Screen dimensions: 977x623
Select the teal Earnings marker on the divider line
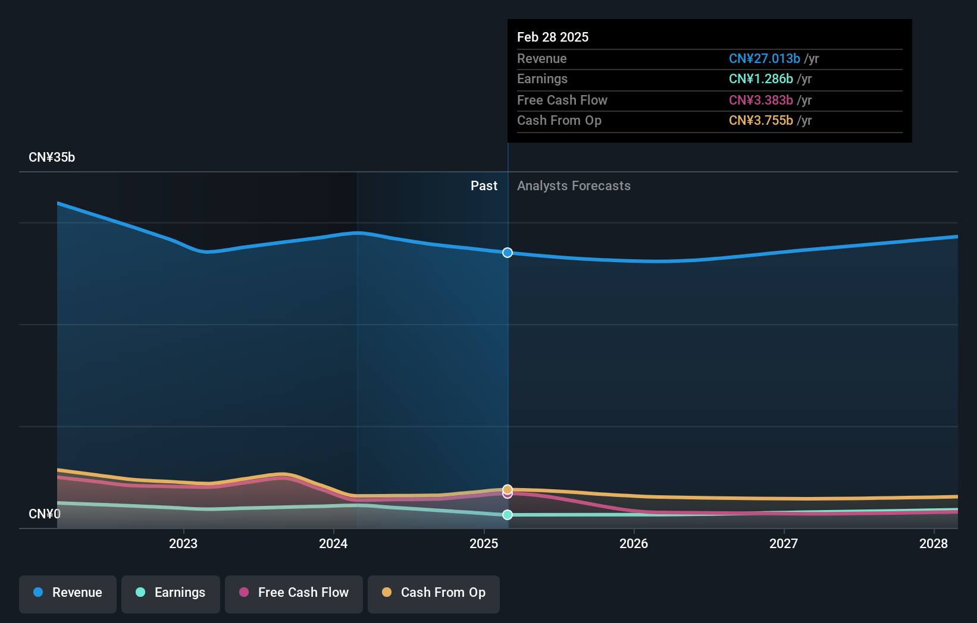click(507, 515)
